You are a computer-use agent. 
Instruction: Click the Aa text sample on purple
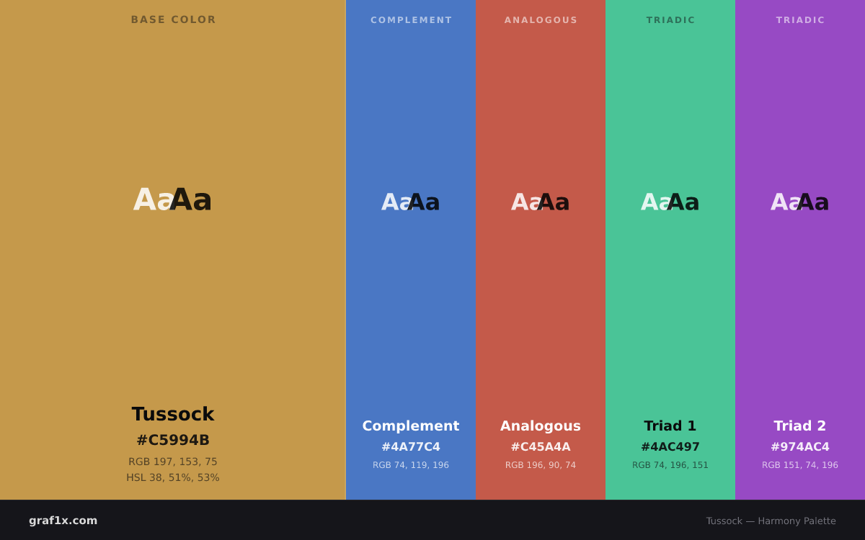click(x=800, y=202)
